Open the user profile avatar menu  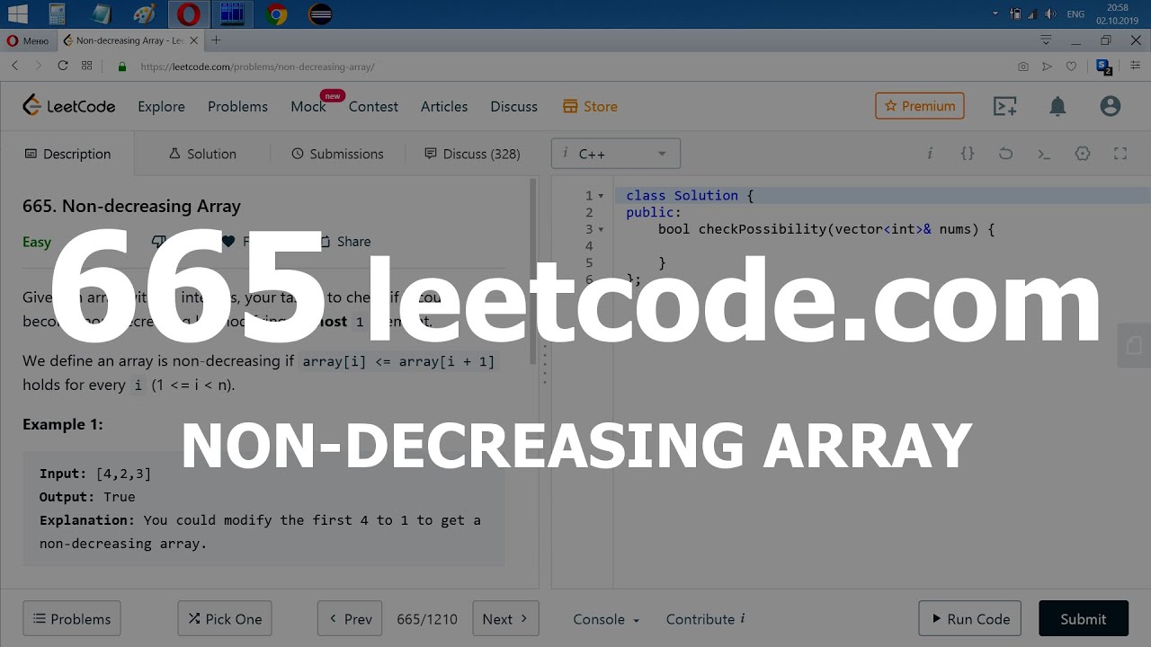click(x=1111, y=106)
